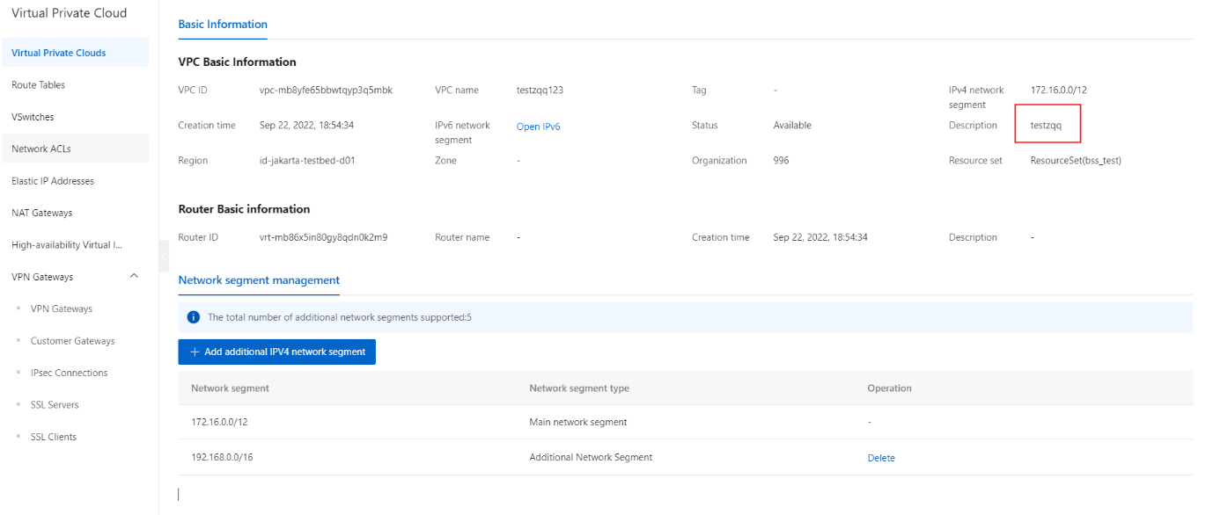The image size is (1213, 515).
Task: Open Network ACLs in the sidebar
Action: pyautogui.click(x=75, y=149)
